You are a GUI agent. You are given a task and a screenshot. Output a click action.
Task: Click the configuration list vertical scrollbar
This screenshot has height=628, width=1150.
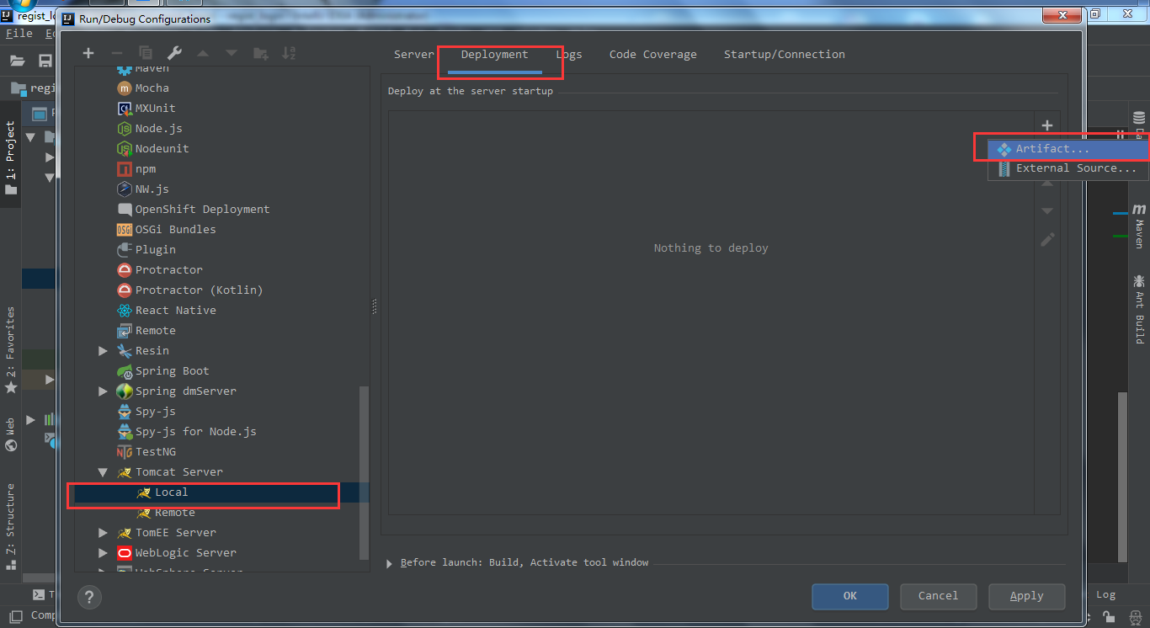pyautogui.click(x=365, y=473)
